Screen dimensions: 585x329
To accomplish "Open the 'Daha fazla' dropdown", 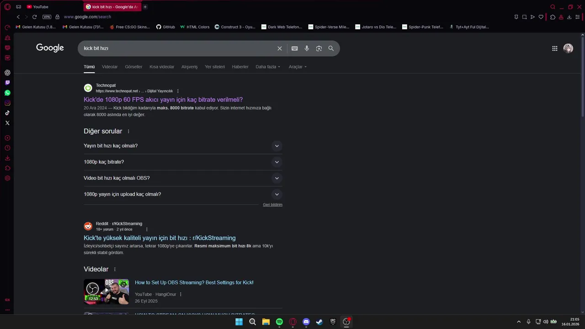I will point(268,67).
